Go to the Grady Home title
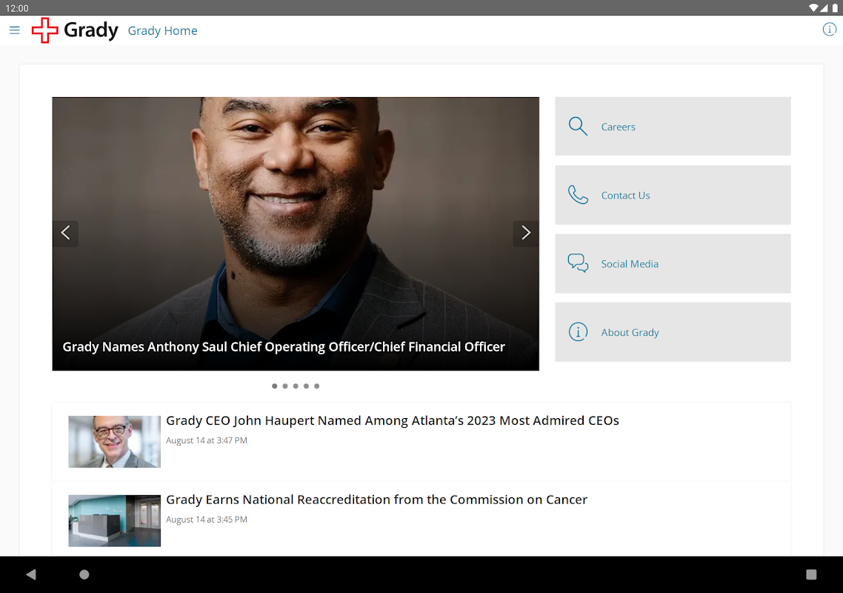 (162, 30)
